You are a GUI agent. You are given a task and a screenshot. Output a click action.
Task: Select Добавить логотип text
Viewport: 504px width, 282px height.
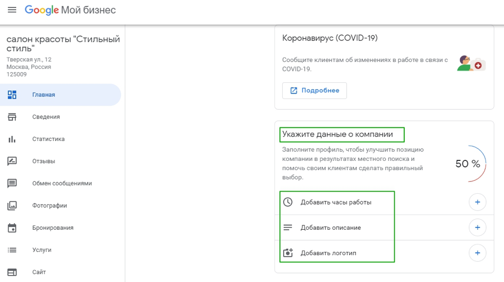[x=328, y=253]
